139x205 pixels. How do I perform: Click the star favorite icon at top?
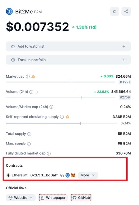[115, 11]
